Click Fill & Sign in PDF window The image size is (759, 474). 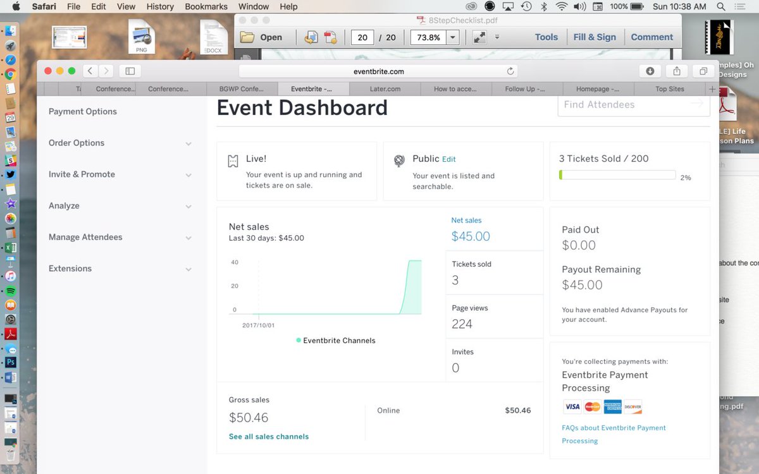[x=595, y=37]
